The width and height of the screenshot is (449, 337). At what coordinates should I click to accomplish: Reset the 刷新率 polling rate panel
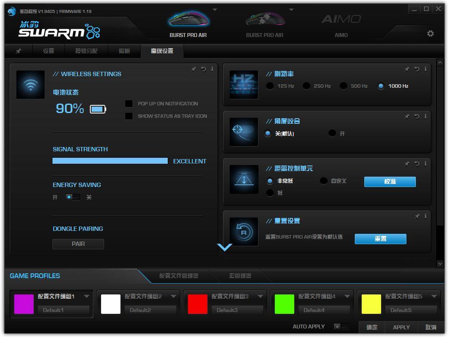[417, 69]
